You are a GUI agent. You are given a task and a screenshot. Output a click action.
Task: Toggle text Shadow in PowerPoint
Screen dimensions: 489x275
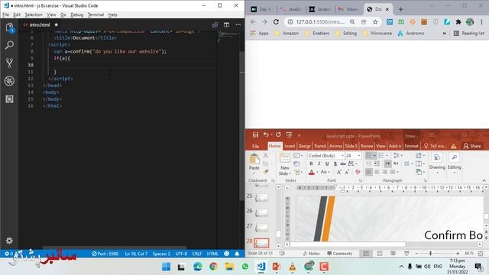click(335, 163)
